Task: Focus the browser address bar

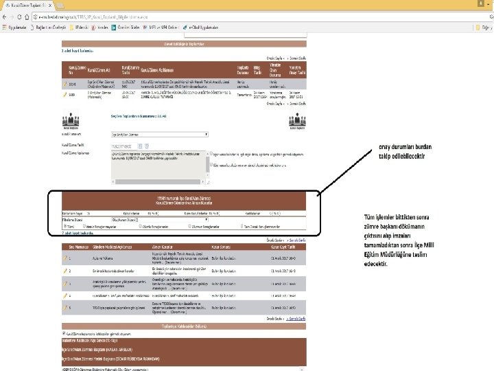Action: coord(261,17)
